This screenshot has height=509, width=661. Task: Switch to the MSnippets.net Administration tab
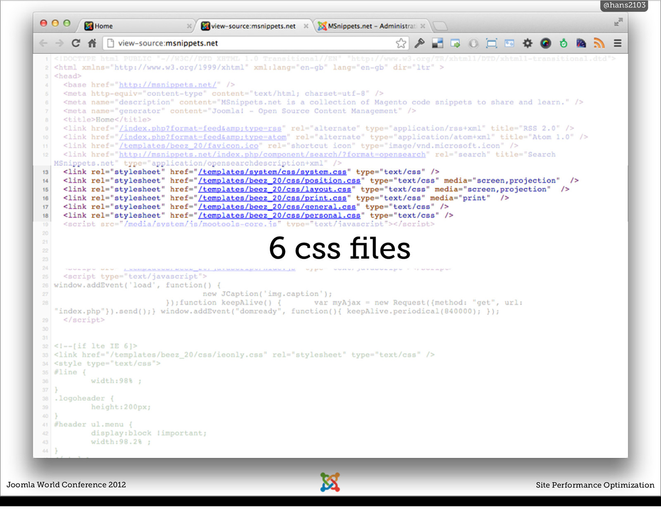coord(372,26)
